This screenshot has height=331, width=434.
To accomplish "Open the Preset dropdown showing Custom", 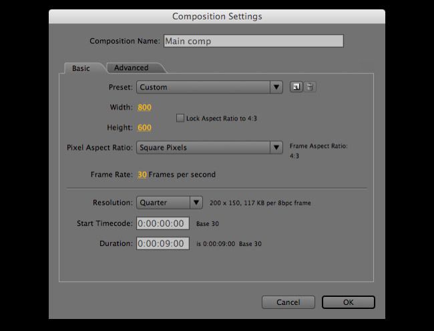I will click(x=210, y=87).
